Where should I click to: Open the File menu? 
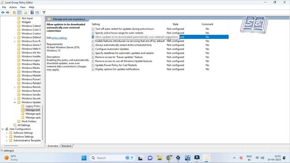4,7
